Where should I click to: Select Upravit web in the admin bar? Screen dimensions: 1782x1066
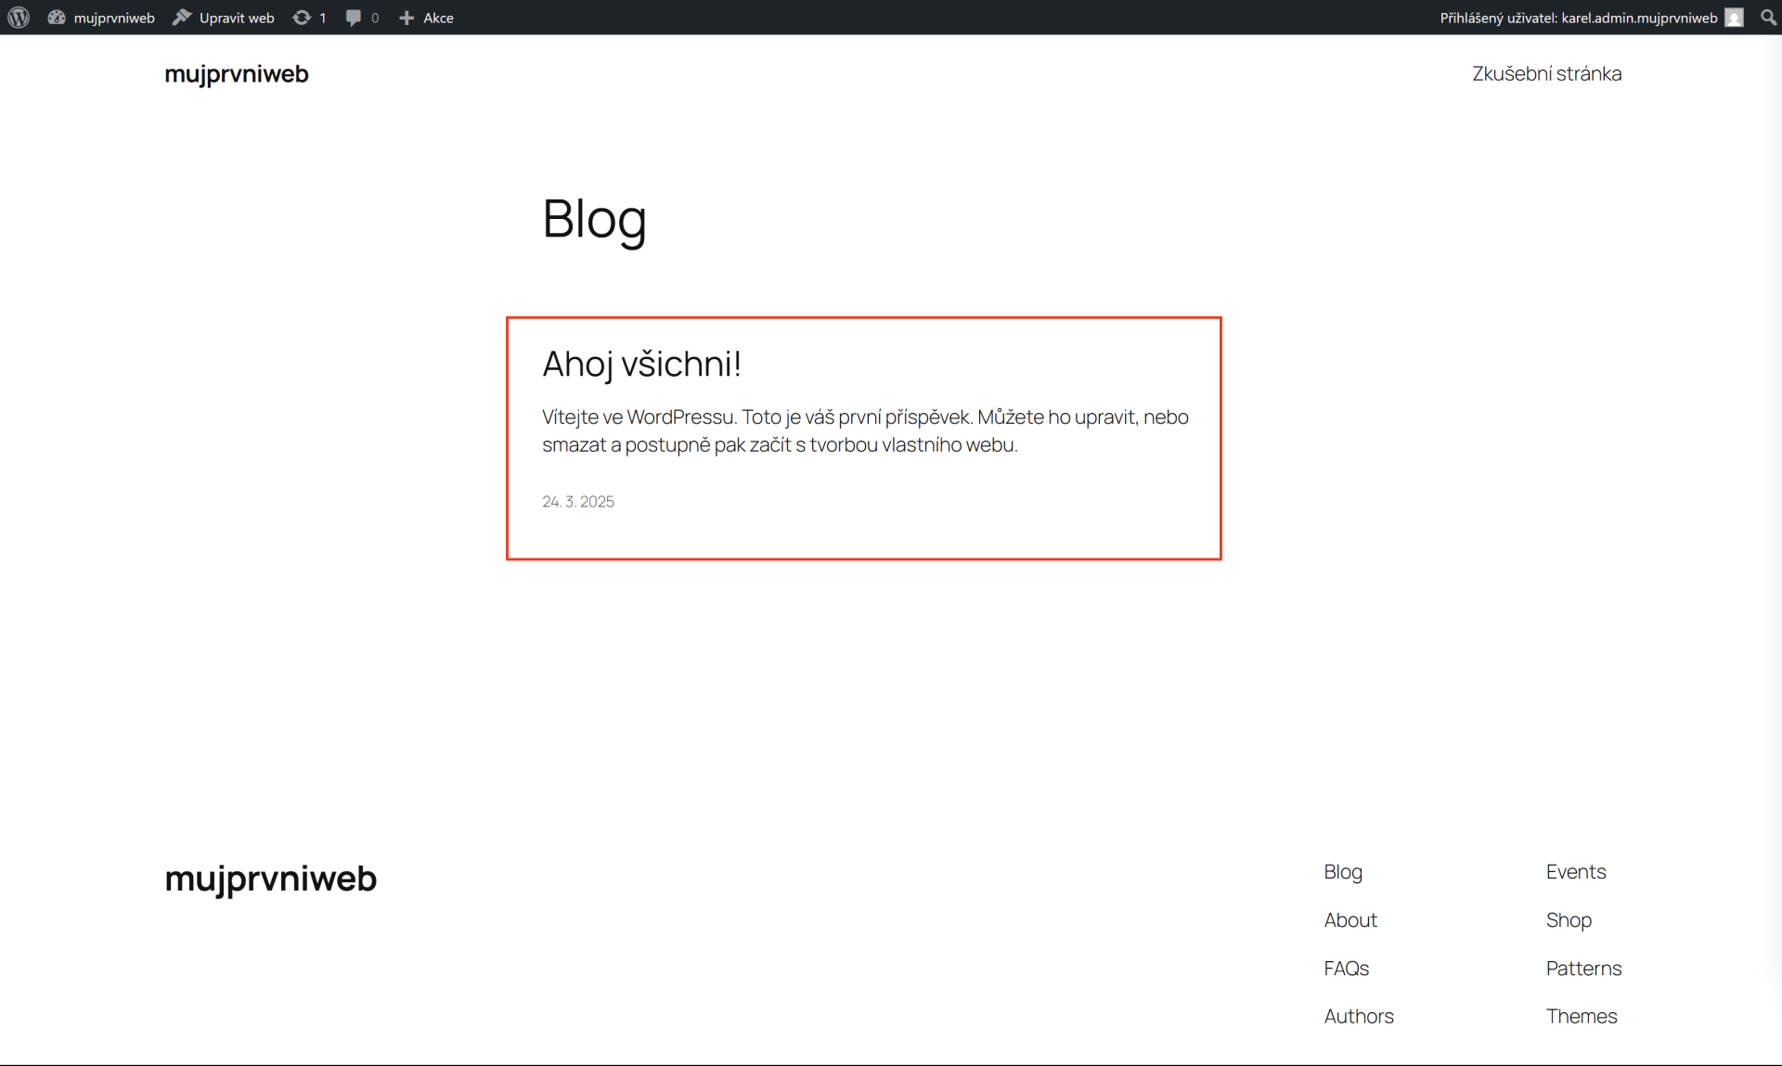pyautogui.click(x=236, y=18)
